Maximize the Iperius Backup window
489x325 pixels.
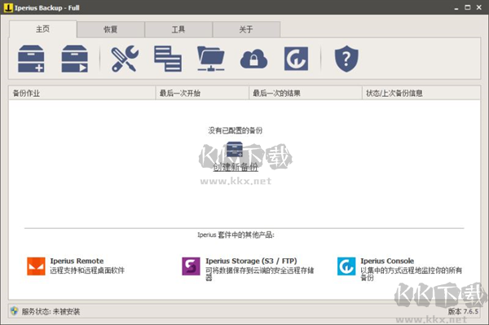[468, 7]
